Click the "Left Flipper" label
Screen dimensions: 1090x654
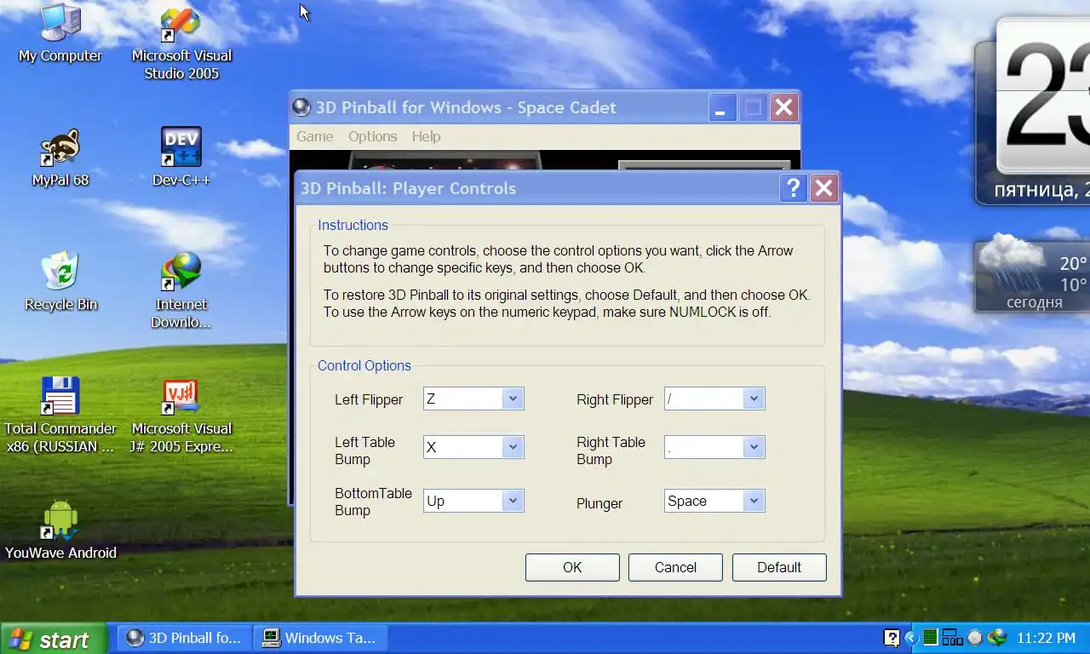point(369,399)
